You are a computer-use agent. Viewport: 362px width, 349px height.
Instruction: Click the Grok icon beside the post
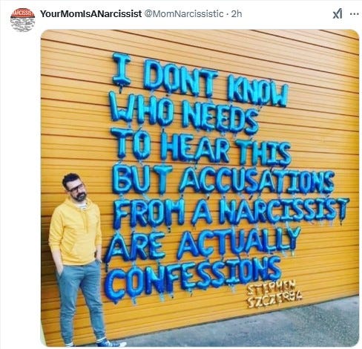(x=338, y=14)
